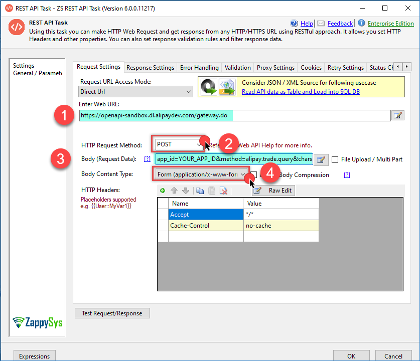Screen dimensions: 420x361
Task: Open the Read API data as Table link
Action: click(x=301, y=92)
